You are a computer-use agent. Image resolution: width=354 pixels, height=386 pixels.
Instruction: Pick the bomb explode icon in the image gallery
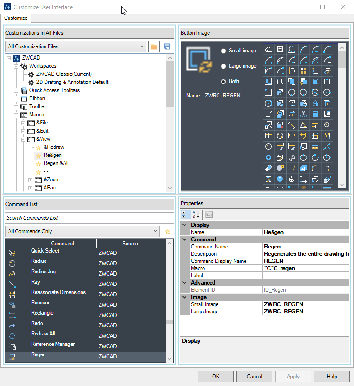pos(280,168)
